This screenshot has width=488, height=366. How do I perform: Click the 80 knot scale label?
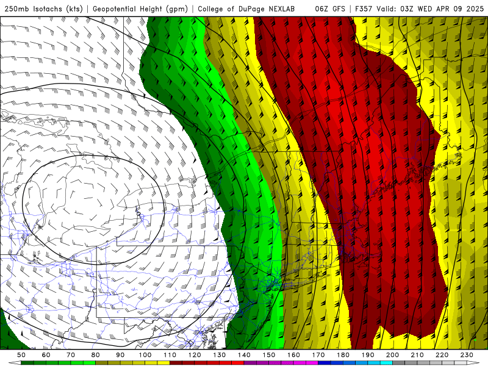tap(96, 355)
